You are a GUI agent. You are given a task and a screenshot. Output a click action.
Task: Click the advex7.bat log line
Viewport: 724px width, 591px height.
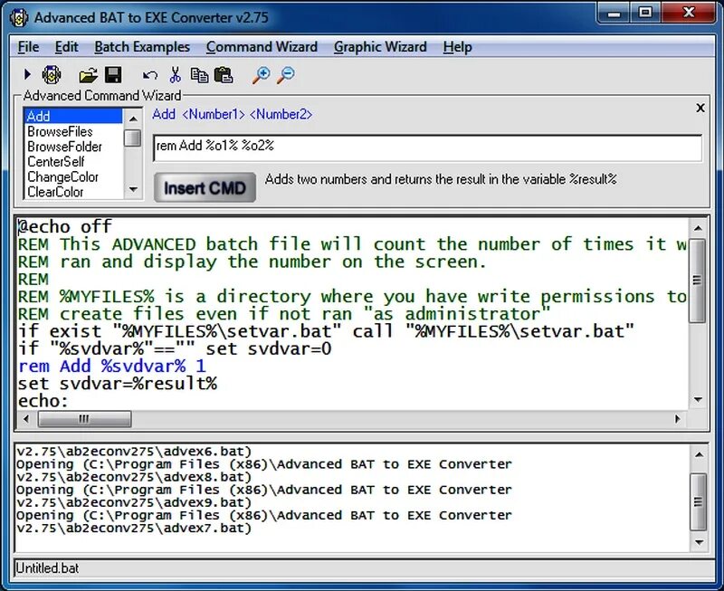pyautogui.click(x=134, y=528)
